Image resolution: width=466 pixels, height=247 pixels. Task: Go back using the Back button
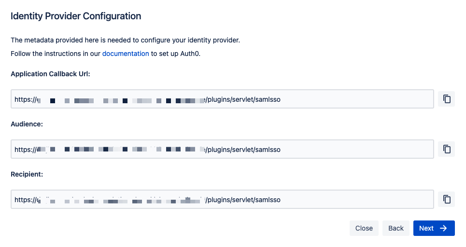(x=396, y=228)
